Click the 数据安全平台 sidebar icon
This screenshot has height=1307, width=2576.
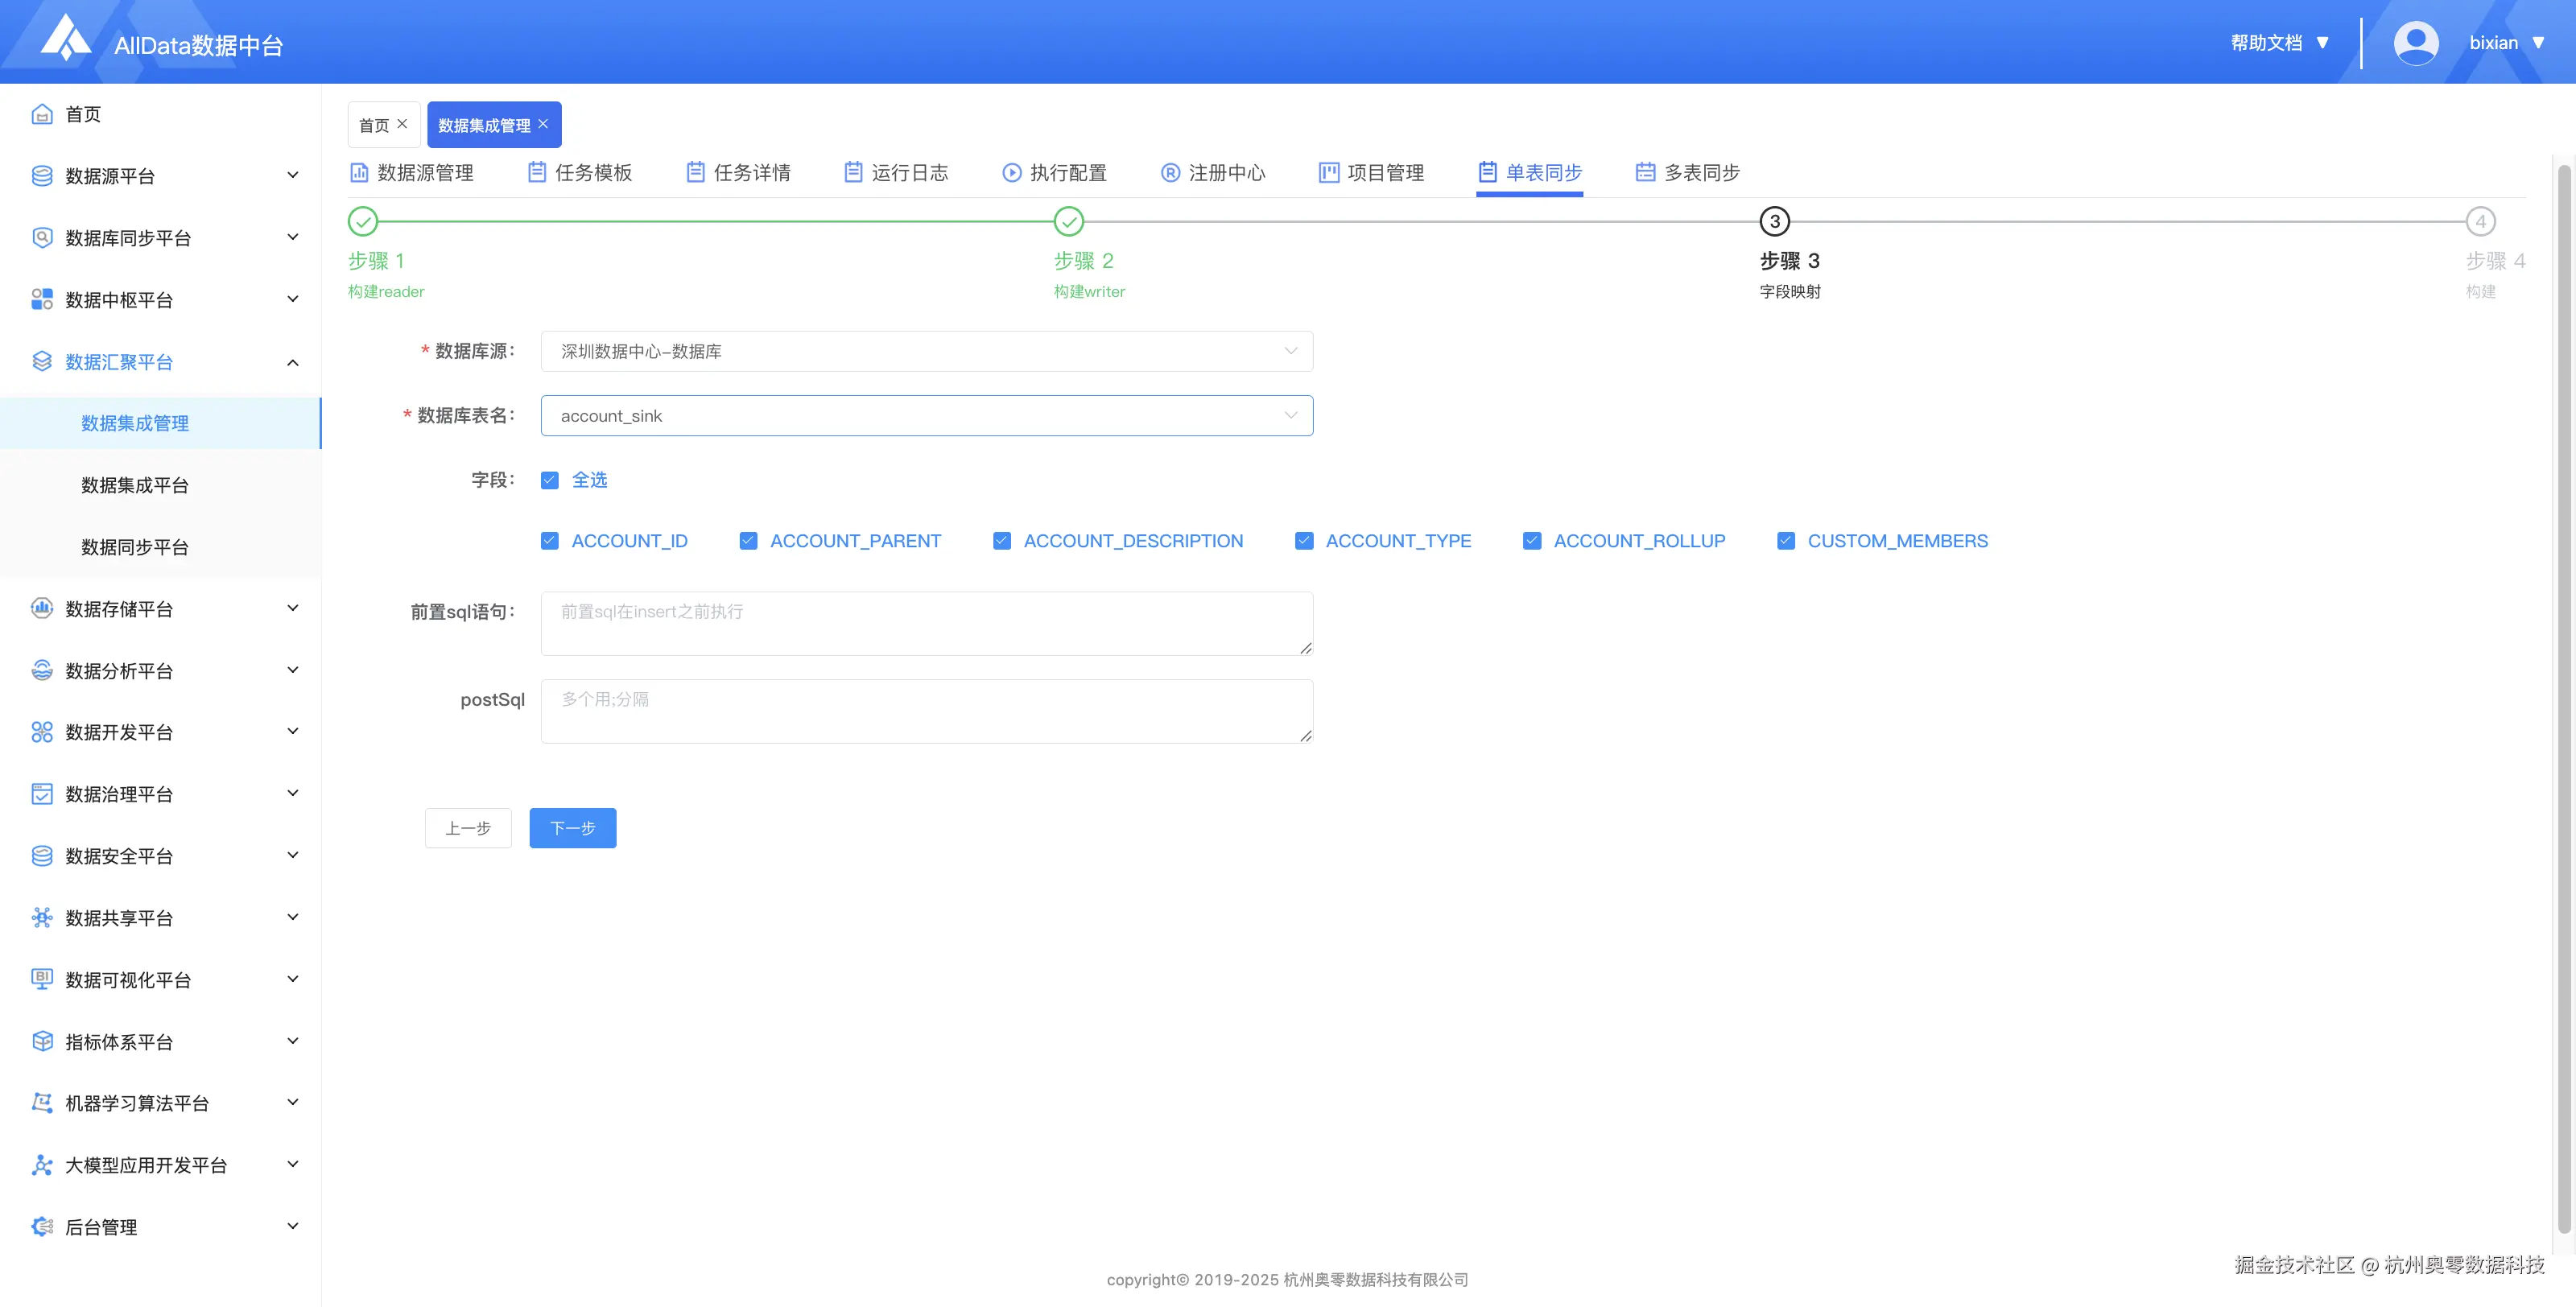(x=42, y=856)
